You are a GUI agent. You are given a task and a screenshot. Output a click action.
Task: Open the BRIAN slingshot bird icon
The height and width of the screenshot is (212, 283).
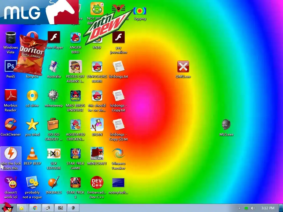tap(97, 124)
